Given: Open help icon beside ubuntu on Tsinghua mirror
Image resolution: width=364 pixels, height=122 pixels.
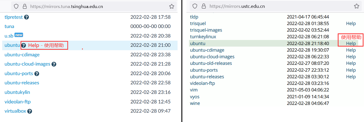Looking at the screenshot, I should [24, 45].
